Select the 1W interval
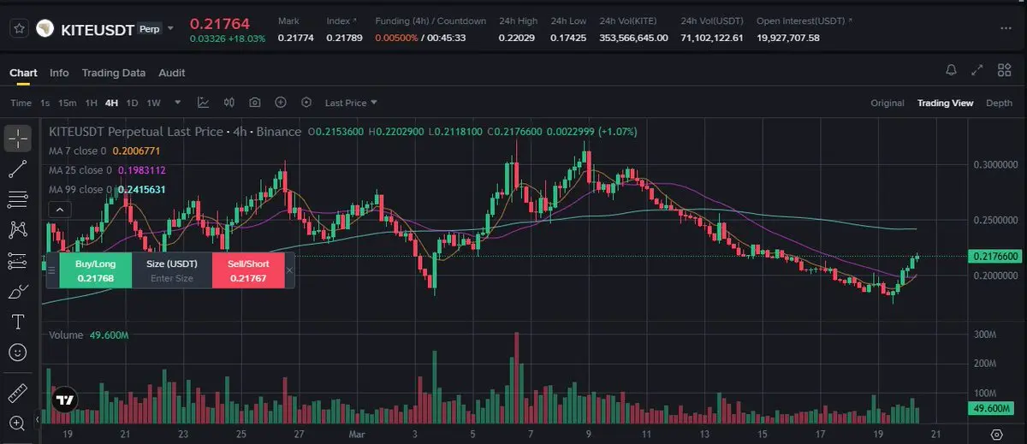 point(154,103)
